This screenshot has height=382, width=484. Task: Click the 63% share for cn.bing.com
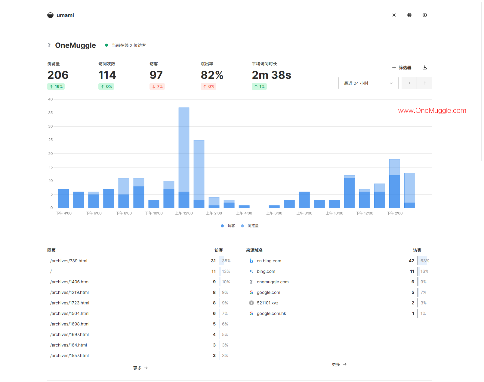tap(425, 261)
